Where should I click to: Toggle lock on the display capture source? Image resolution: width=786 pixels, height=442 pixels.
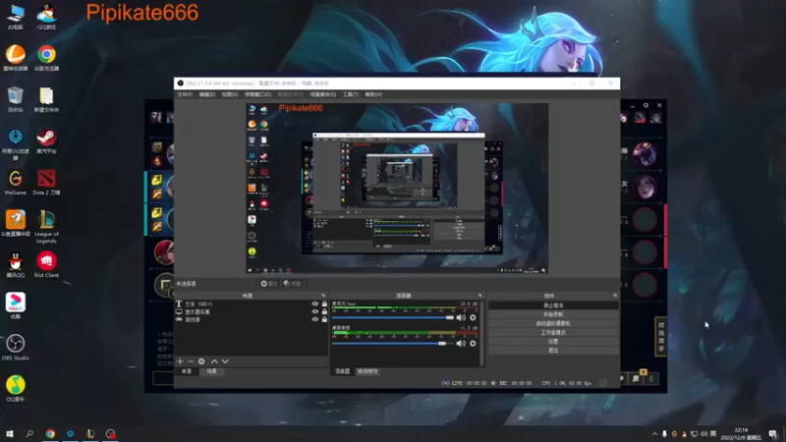point(324,311)
